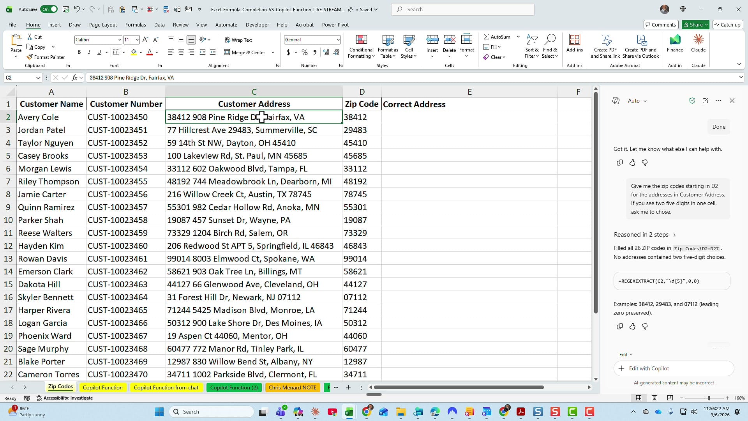The height and width of the screenshot is (421, 748).
Task: Open Sort & Filter menu
Action: click(x=532, y=46)
